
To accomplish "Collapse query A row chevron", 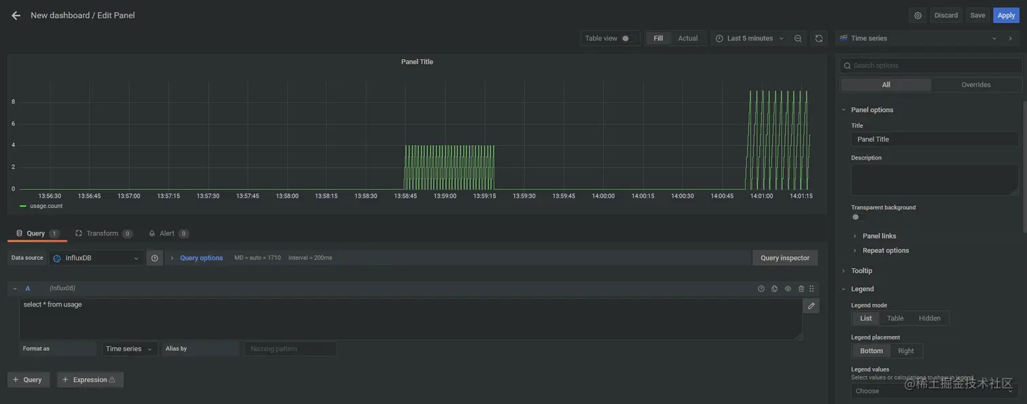I will tap(15, 289).
